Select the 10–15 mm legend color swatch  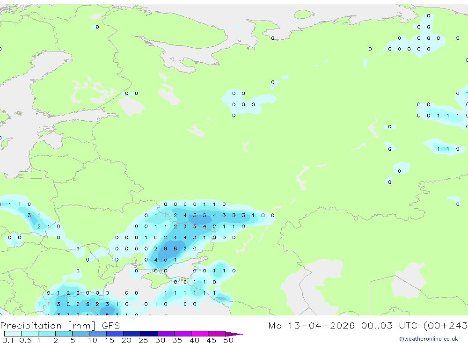pos(98,334)
